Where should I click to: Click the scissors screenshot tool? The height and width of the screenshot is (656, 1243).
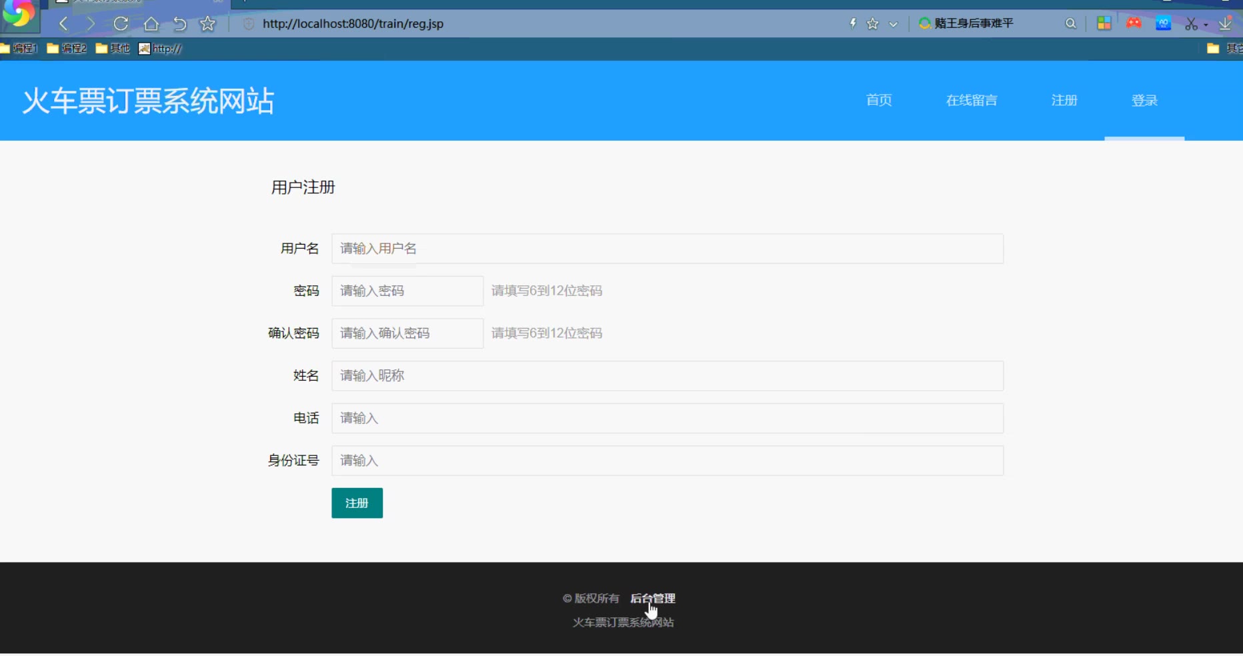point(1191,24)
